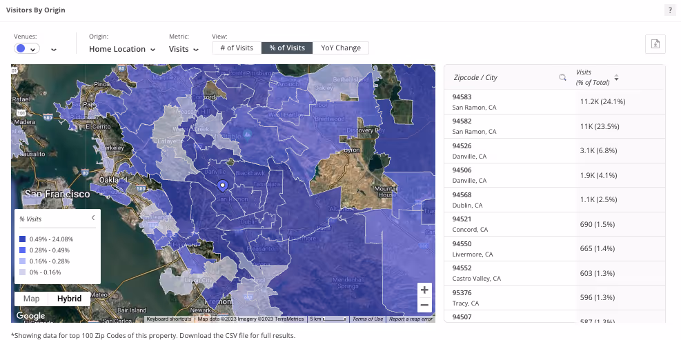
Task: Select the 94582 San Ramon row
Action: (555, 126)
